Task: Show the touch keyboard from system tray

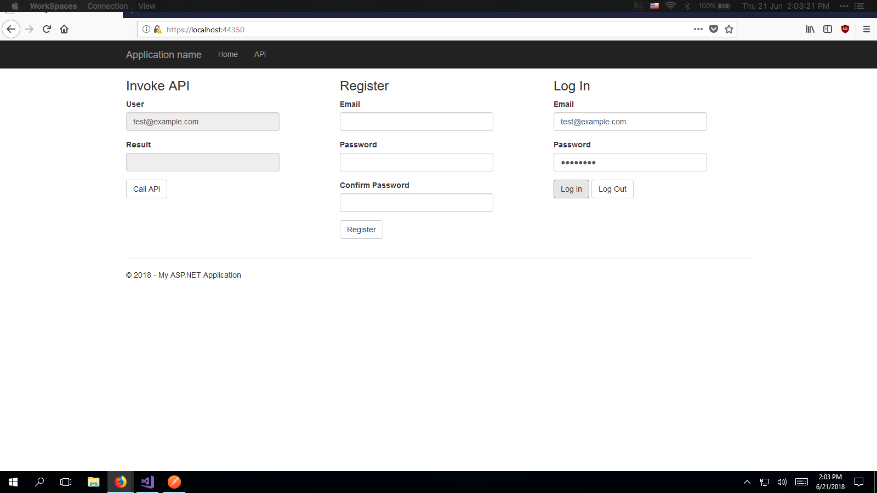Action: click(801, 482)
